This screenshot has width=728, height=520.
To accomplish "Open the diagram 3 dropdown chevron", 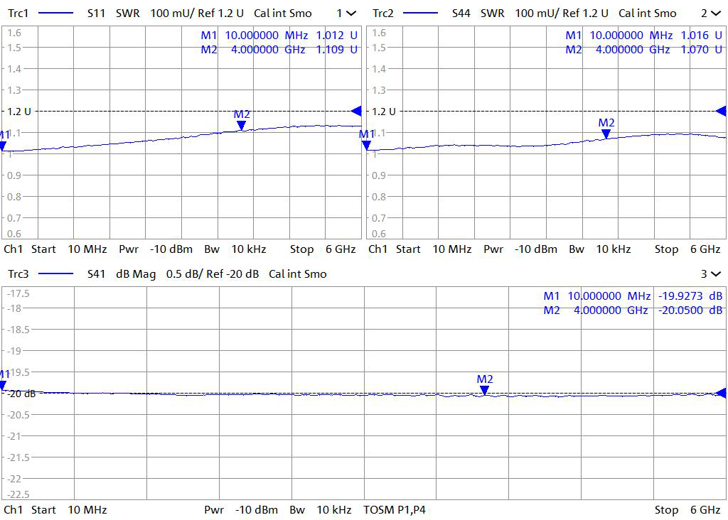I will point(715,274).
